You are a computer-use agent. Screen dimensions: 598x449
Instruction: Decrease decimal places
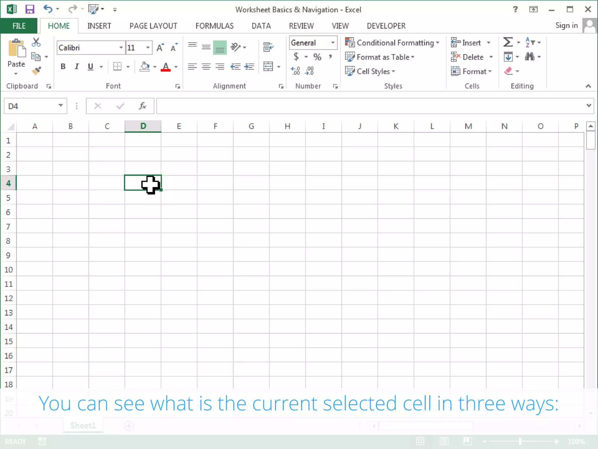309,71
